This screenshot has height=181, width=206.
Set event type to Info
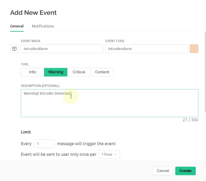32,72
